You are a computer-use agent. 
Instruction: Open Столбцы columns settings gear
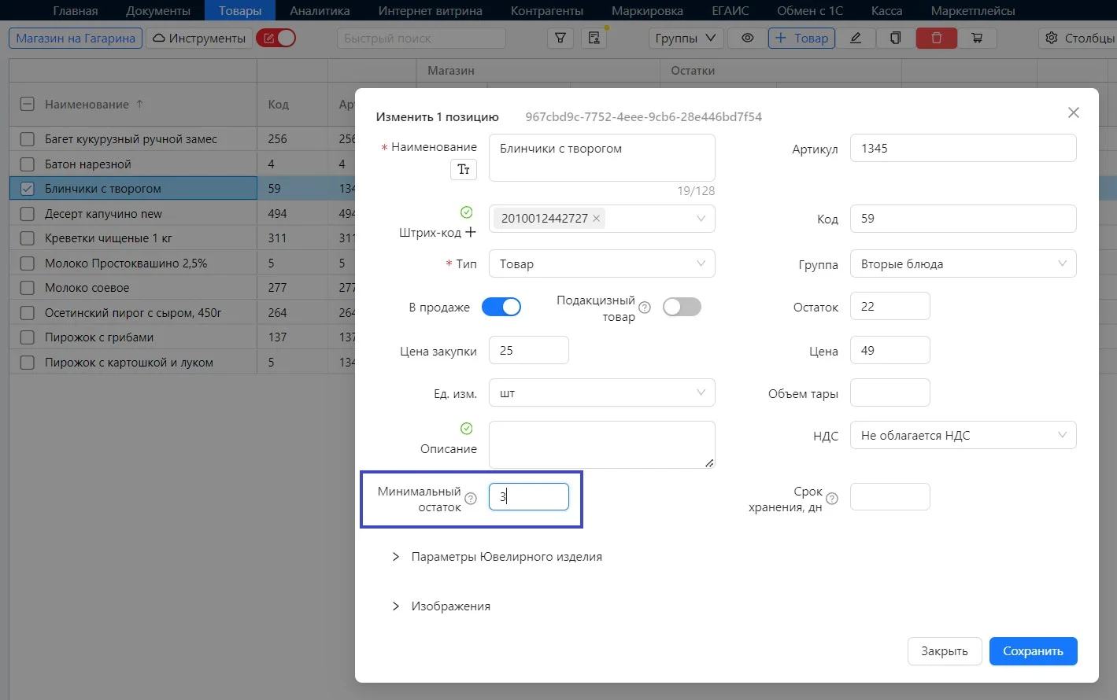[x=1078, y=38]
